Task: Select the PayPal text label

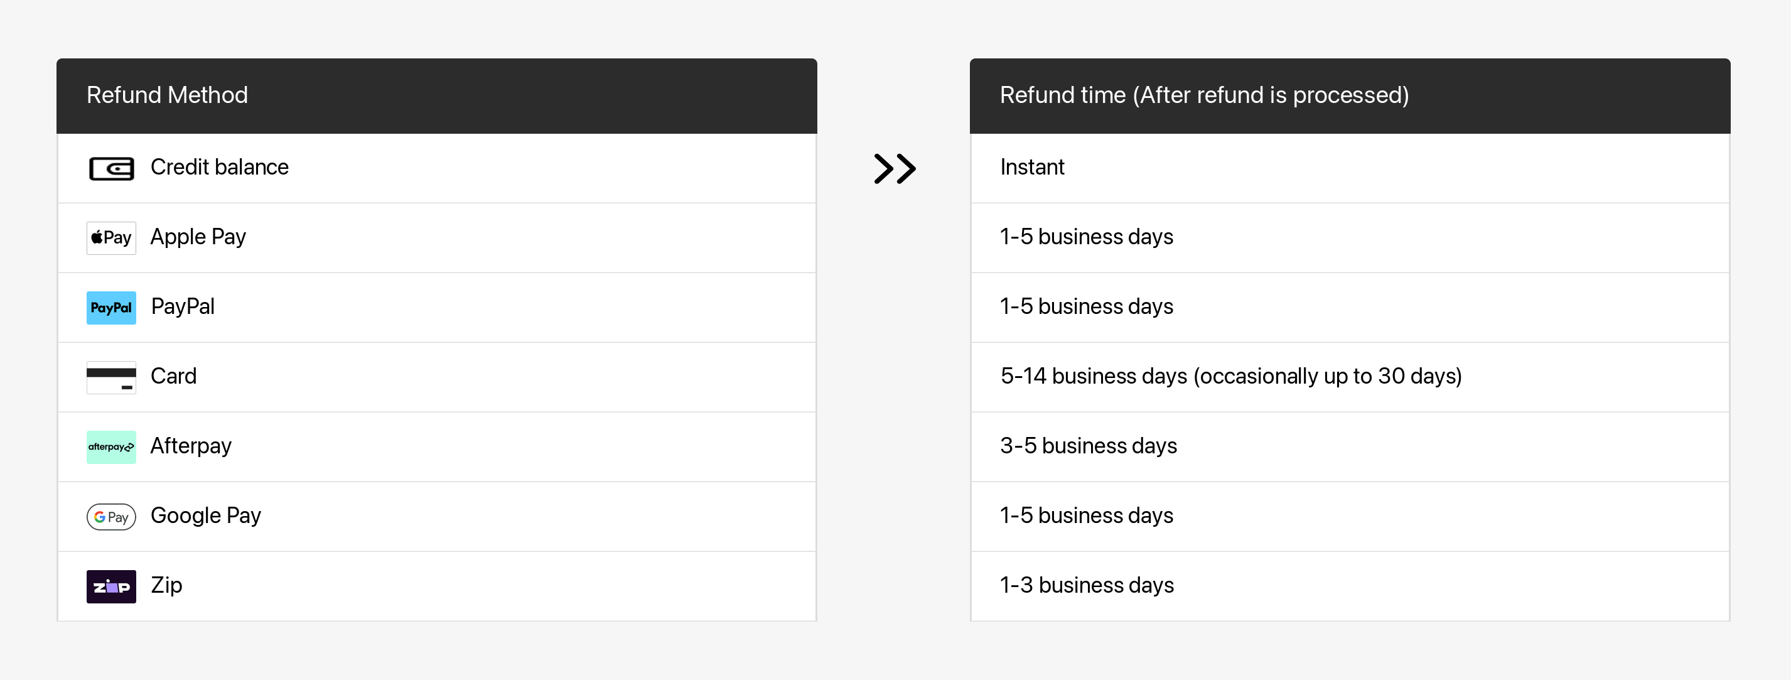Action: pos(183,306)
